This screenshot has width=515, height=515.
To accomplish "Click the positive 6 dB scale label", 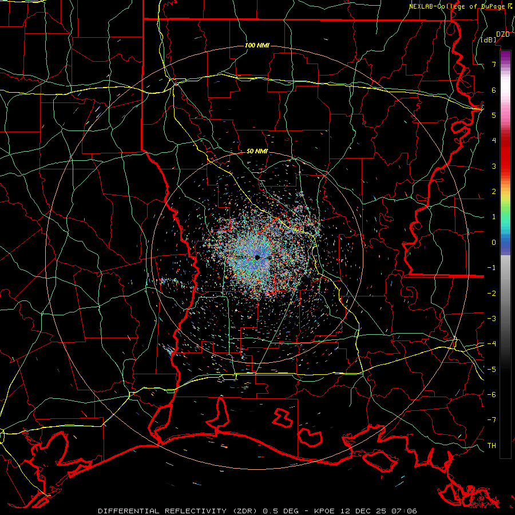I will tap(494, 90).
